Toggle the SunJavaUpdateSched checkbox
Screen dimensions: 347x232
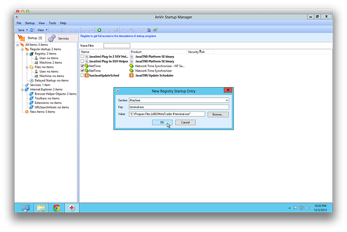(82, 75)
